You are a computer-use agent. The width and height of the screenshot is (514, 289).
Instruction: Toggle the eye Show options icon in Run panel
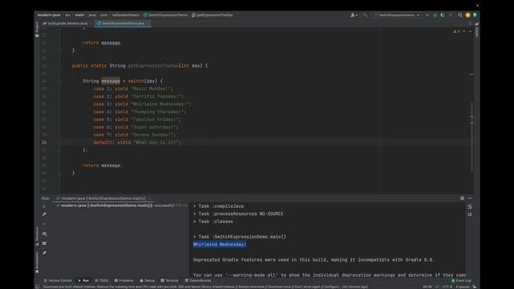click(44, 234)
